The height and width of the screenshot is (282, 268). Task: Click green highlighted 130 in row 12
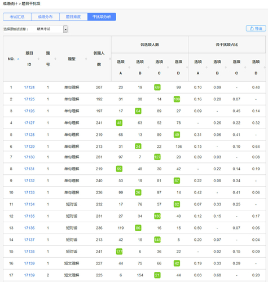click(157, 216)
